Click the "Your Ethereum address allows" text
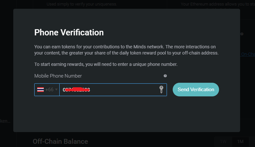The width and height of the screenshot is (255, 147). [217, 4]
